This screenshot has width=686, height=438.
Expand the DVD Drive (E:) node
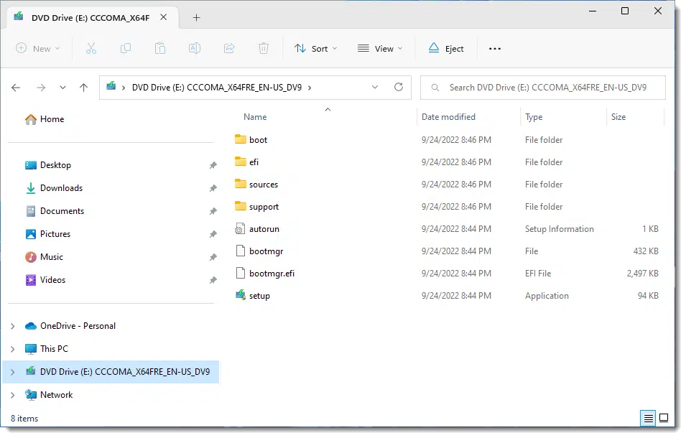point(13,372)
